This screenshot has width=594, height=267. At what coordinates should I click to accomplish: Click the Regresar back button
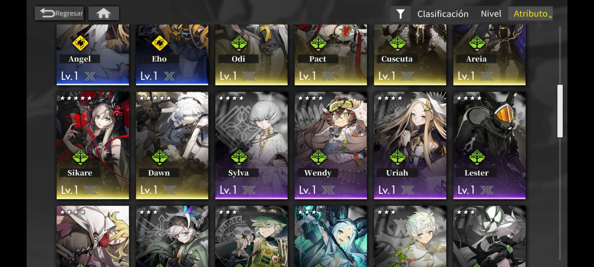pos(59,13)
